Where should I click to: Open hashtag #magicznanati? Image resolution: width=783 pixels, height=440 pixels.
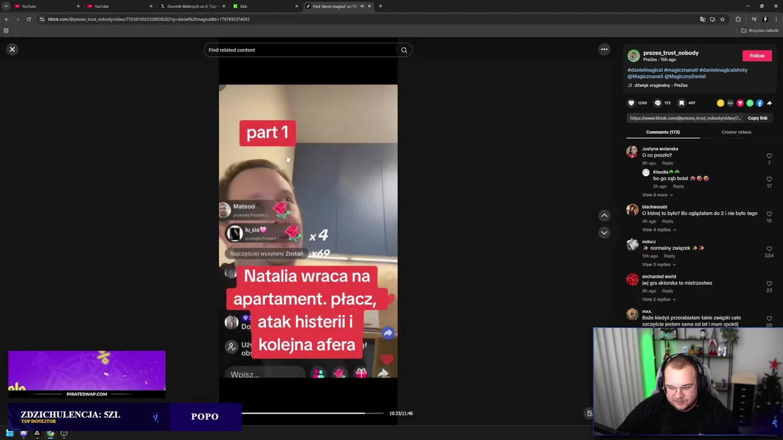click(x=681, y=70)
